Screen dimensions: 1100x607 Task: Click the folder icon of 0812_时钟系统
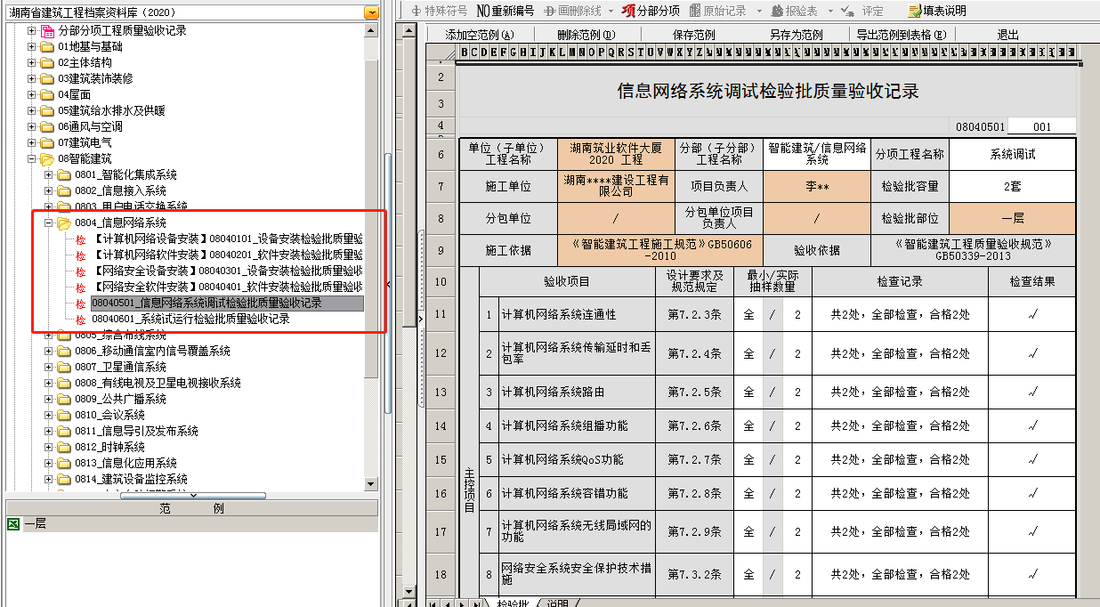[x=64, y=447]
